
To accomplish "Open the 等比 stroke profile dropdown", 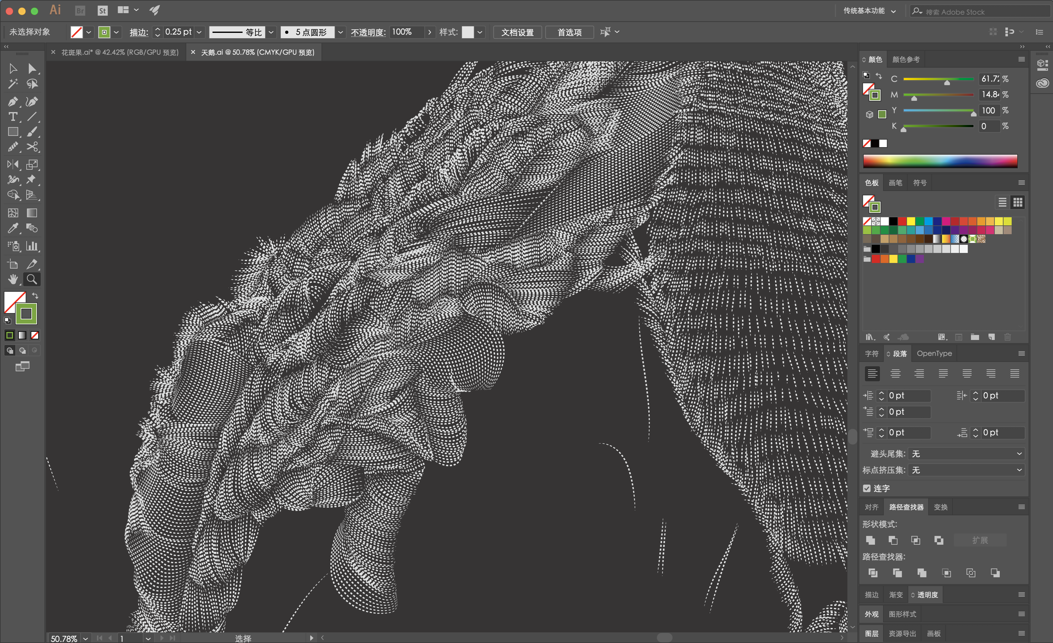I will [x=271, y=32].
